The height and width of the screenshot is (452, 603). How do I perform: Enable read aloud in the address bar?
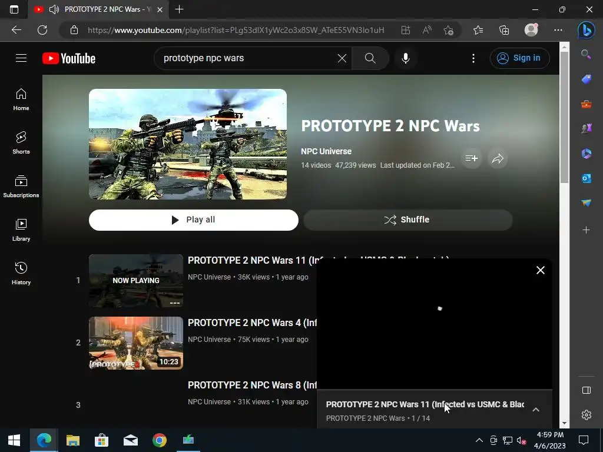point(427,30)
